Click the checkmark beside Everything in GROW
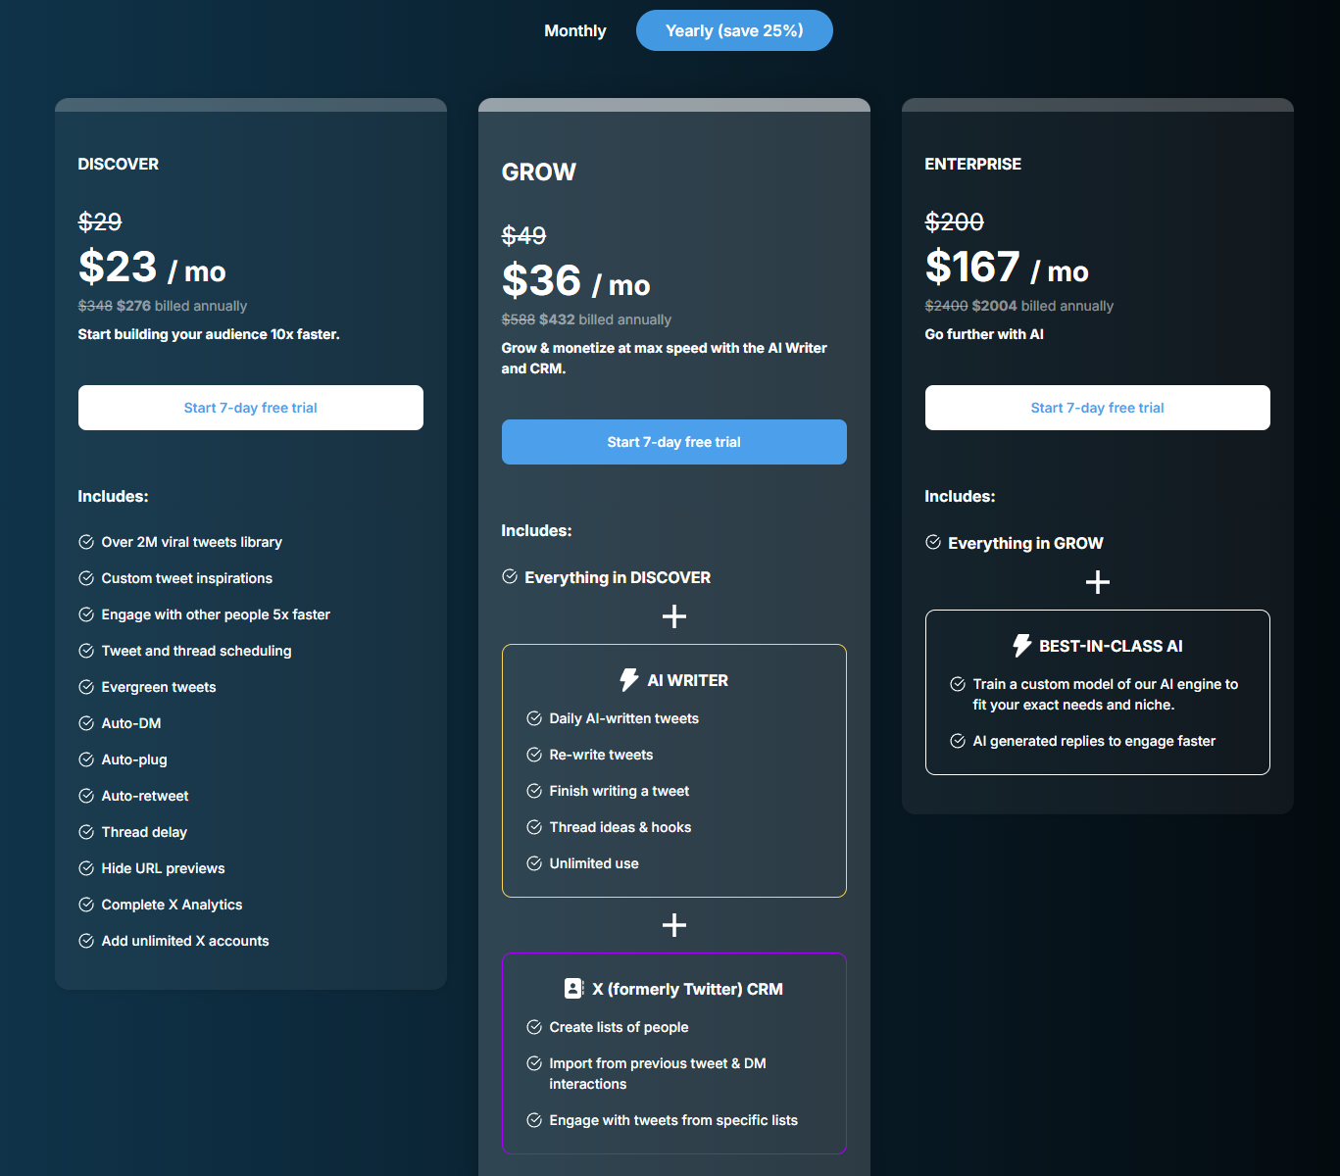Viewport: 1340px width, 1176px height. coord(930,542)
